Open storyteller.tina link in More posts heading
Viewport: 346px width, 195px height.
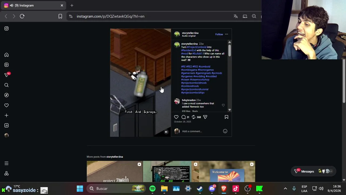point(115,157)
